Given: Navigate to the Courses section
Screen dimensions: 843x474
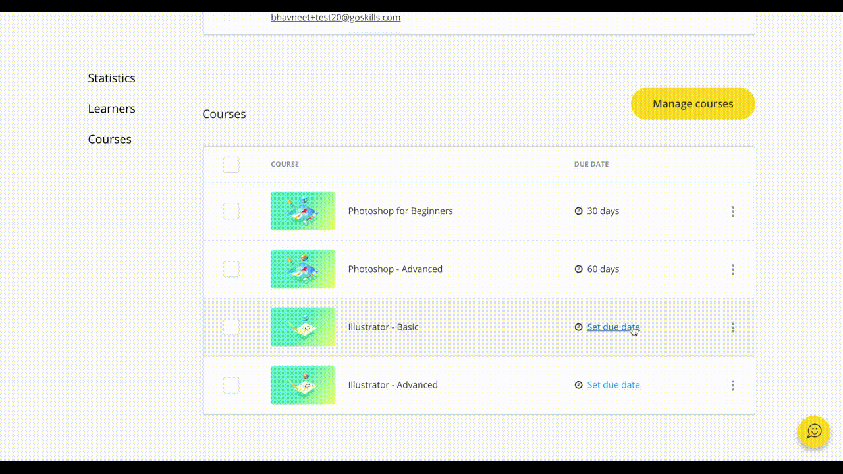Looking at the screenshot, I should (x=109, y=138).
